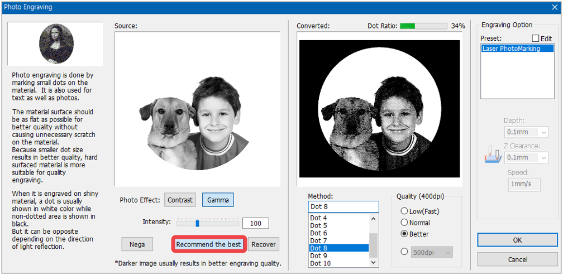Select the Laser PhotoMarking preset
This screenshot has width=563, height=275.
pos(517,49)
